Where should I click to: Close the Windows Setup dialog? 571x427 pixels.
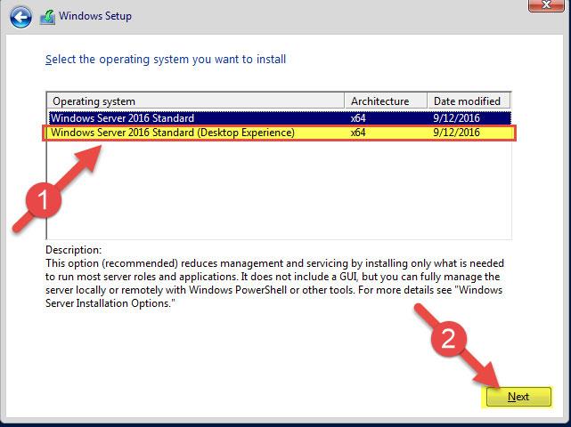tap(546, 5)
